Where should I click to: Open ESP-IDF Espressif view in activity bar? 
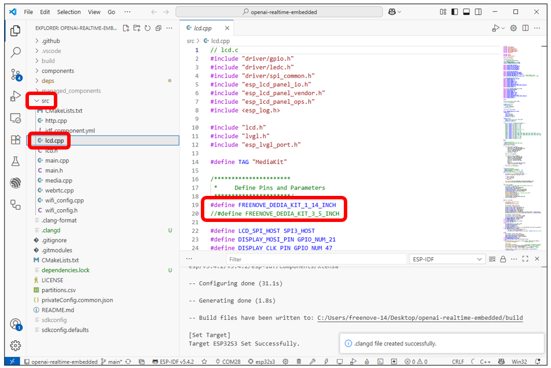16,183
